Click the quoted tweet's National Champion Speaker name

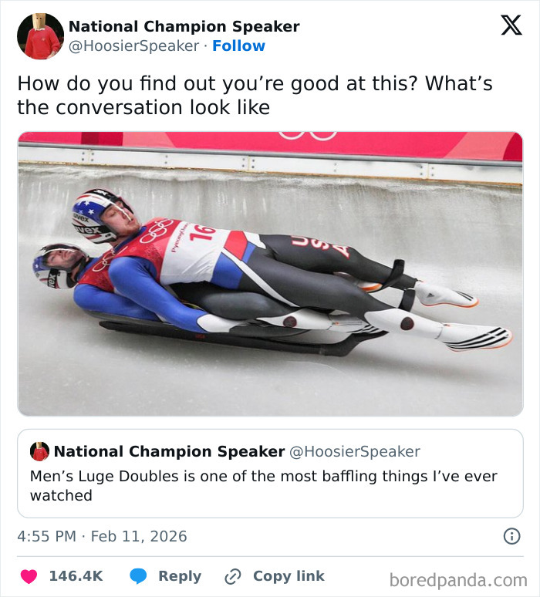click(x=169, y=451)
